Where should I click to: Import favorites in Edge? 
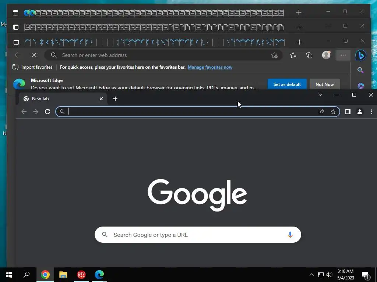pyautogui.click(x=32, y=67)
